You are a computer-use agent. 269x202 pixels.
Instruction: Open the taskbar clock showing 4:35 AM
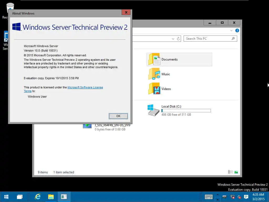(x=258, y=197)
